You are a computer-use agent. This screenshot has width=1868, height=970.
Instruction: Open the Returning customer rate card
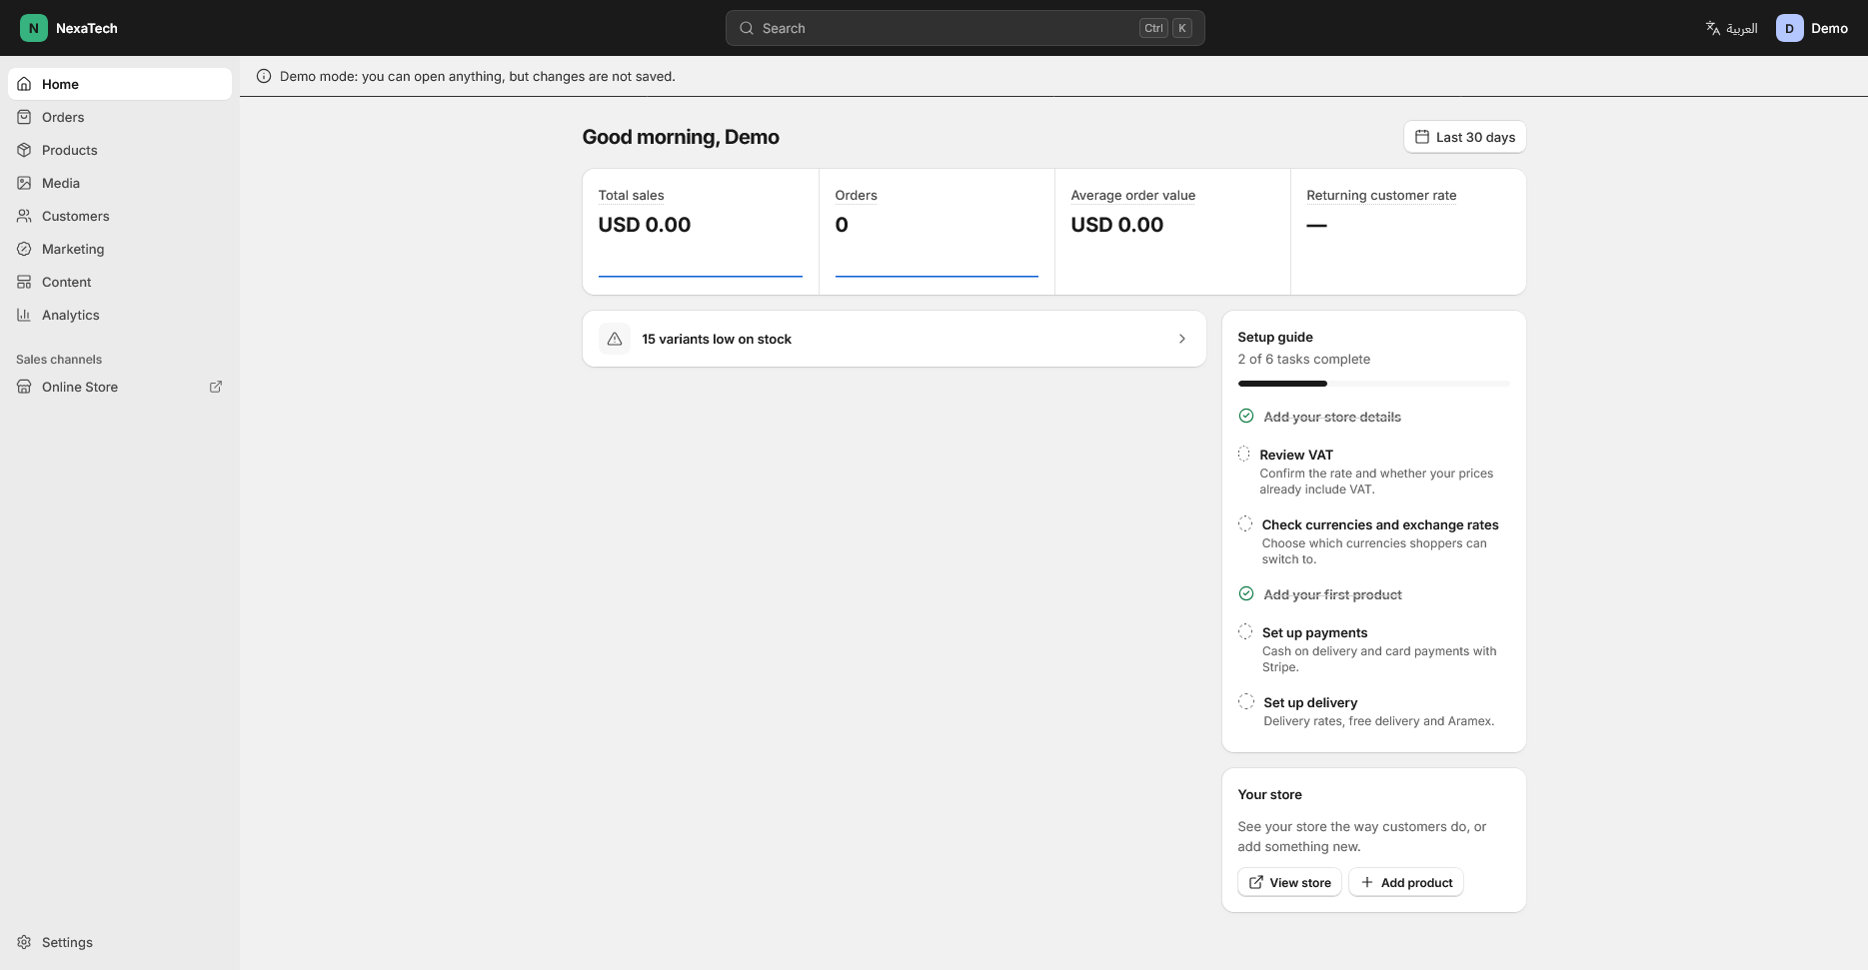click(1408, 232)
